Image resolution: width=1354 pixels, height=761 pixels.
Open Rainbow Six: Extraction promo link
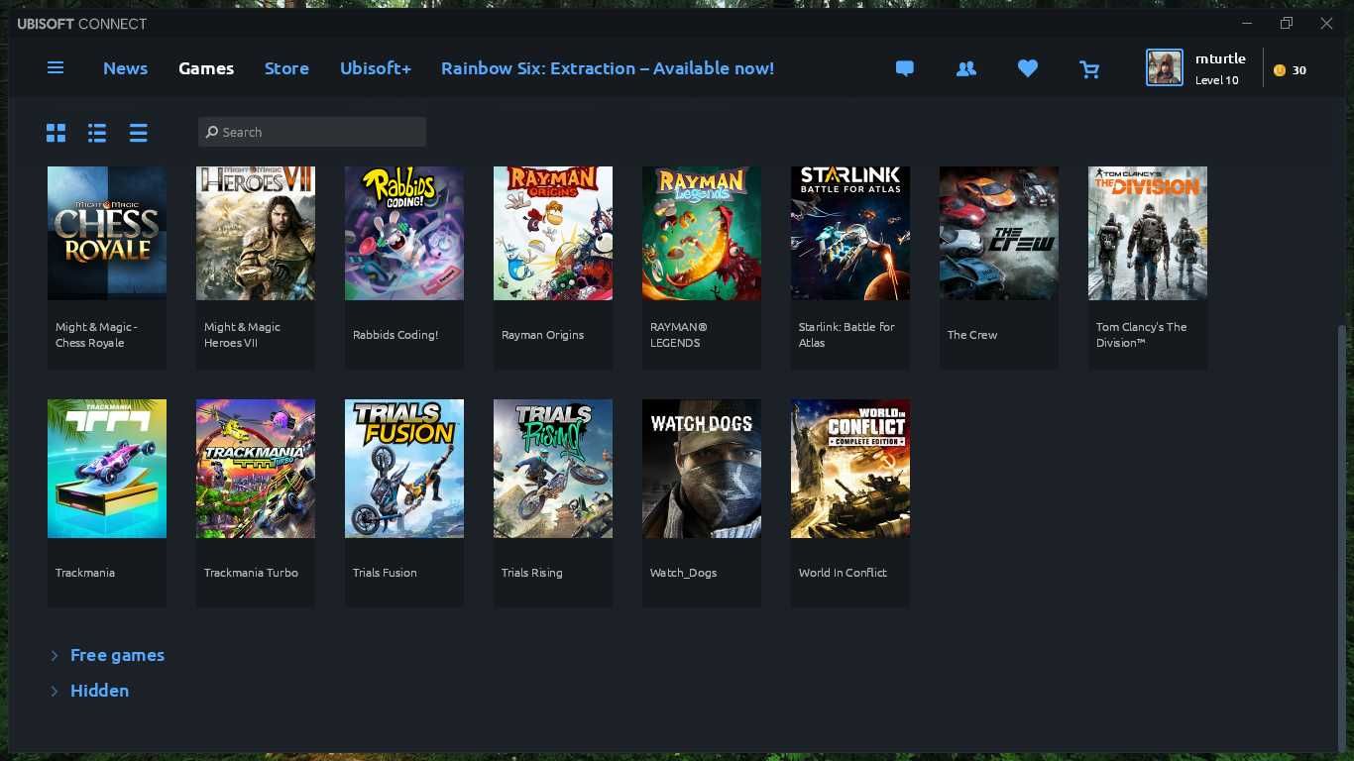point(608,68)
